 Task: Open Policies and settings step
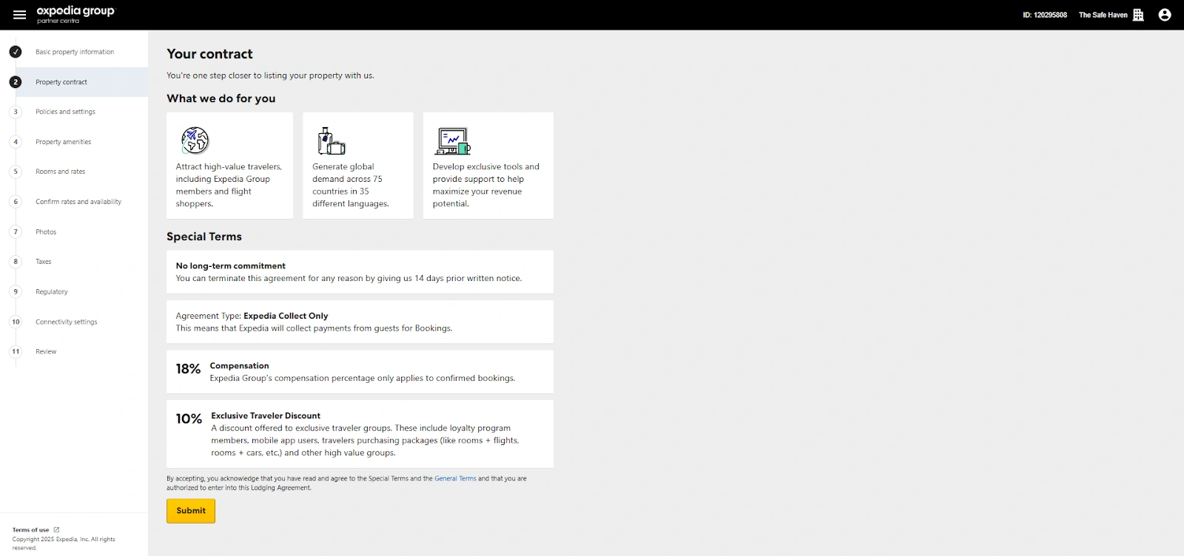coord(65,112)
